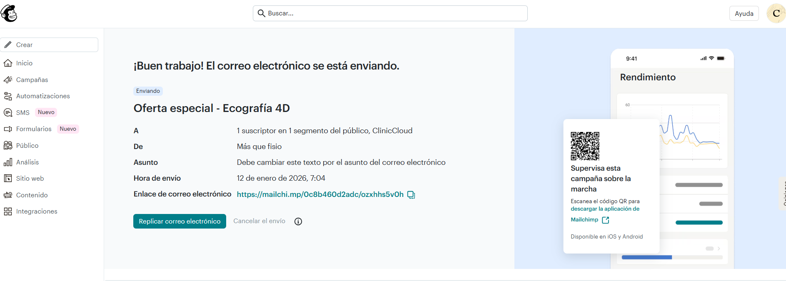Image resolution: width=786 pixels, height=281 pixels.
Task: Click the Campañas megaphone icon
Action: [x=8, y=80]
